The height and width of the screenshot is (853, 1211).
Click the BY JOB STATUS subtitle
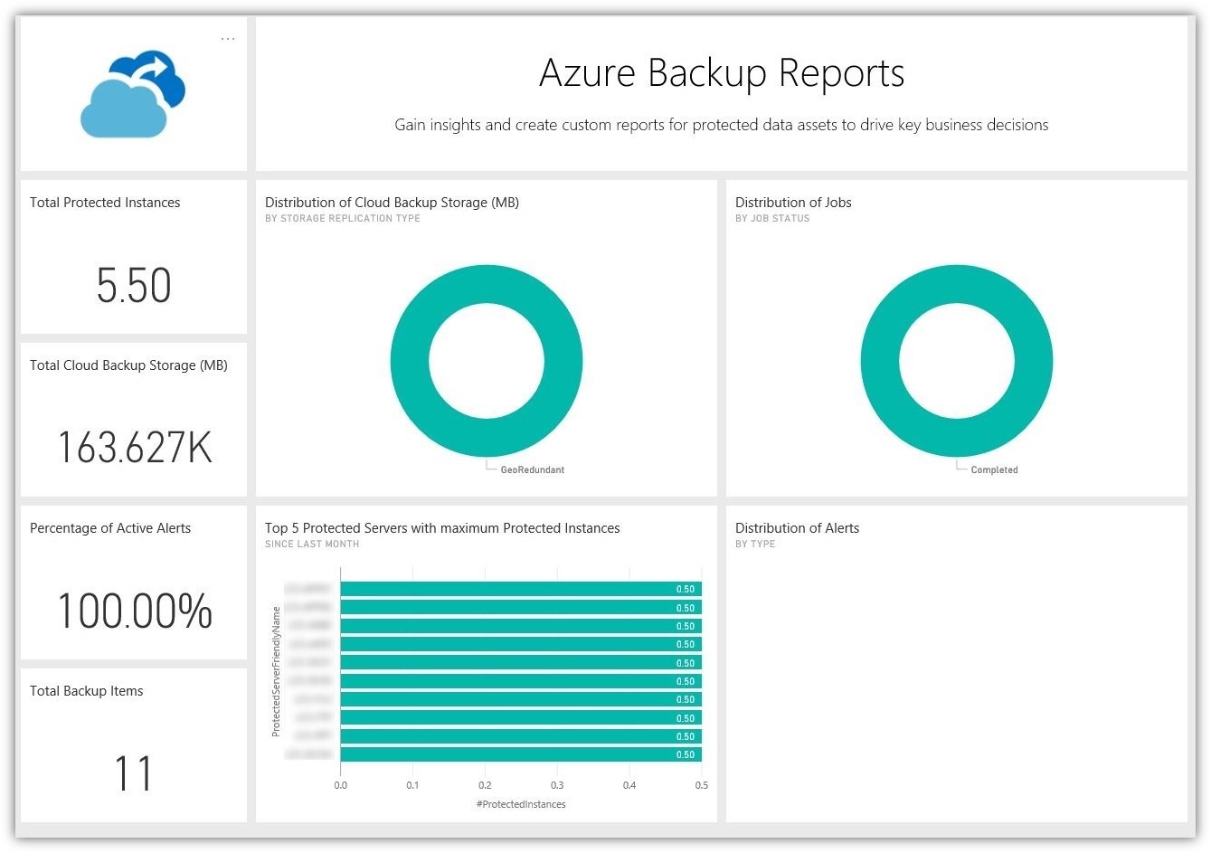point(772,218)
